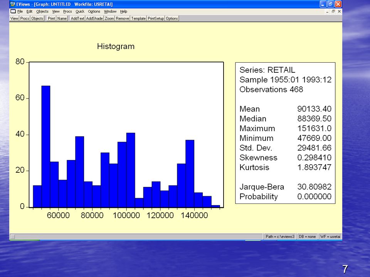Image resolution: width=370 pixels, height=277 pixels.
Task: Click the Probability value 0.000000
Action: point(314,197)
